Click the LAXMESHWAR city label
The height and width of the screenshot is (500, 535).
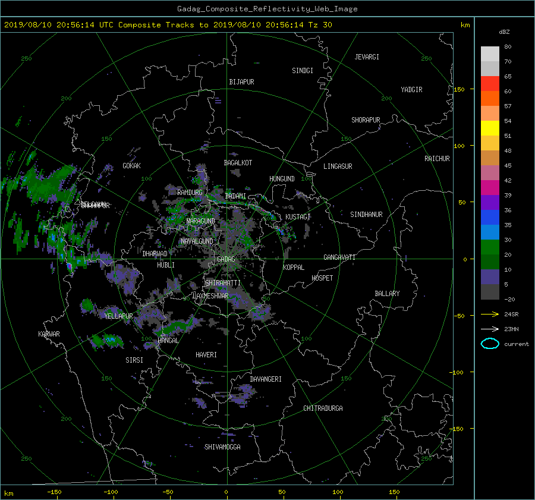[210, 296]
